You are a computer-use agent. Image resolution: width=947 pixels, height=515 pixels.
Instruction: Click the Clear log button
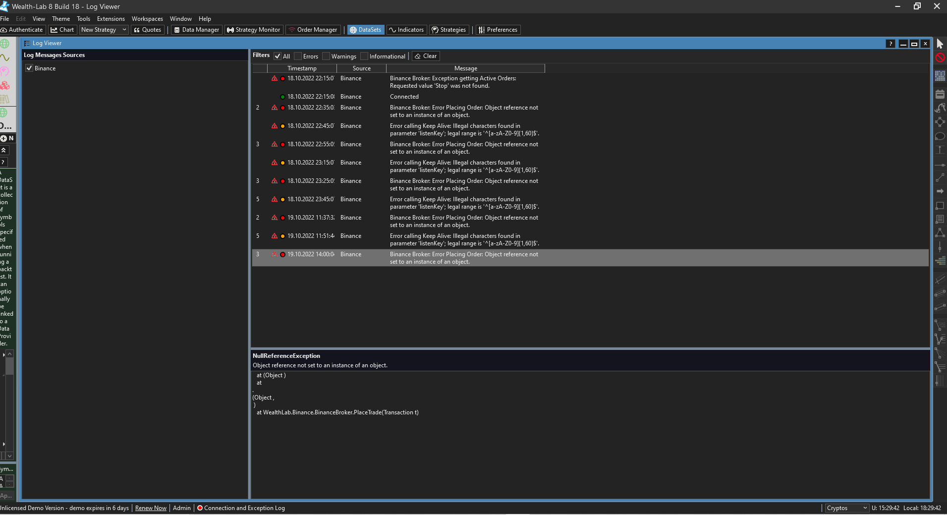pos(426,57)
